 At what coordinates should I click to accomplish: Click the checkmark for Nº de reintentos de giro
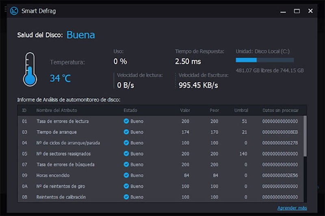tap(126, 186)
